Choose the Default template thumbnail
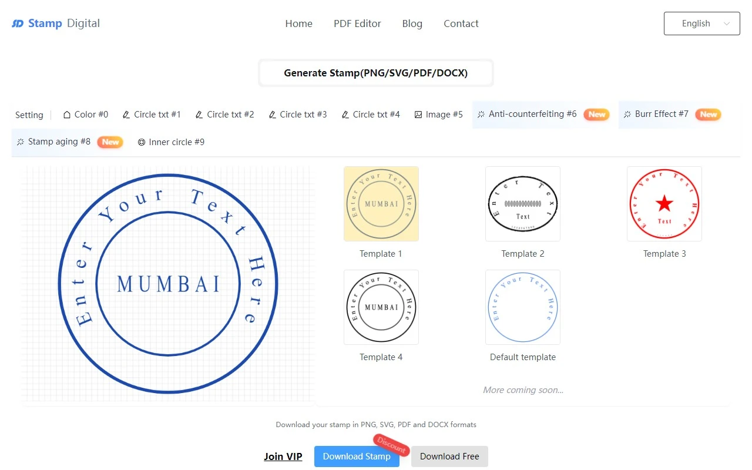The height and width of the screenshot is (470, 752). click(x=523, y=307)
